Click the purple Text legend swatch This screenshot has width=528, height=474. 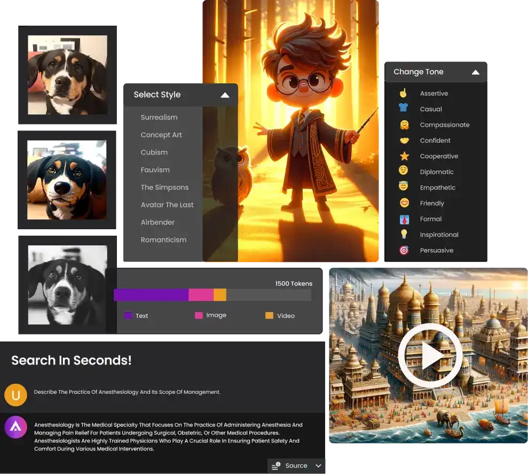(128, 315)
